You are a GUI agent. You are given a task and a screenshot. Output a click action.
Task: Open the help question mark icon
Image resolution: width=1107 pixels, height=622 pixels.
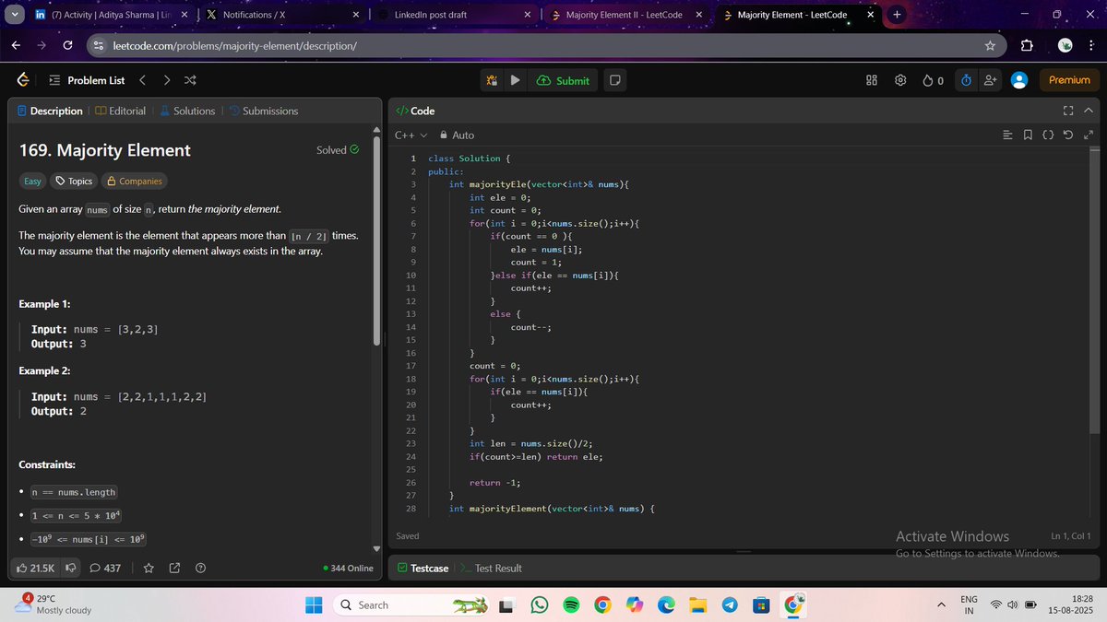coord(200,568)
